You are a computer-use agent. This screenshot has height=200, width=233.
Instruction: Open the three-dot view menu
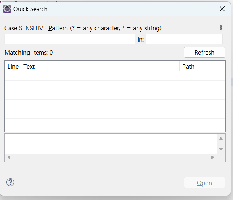(x=221, y=28)
